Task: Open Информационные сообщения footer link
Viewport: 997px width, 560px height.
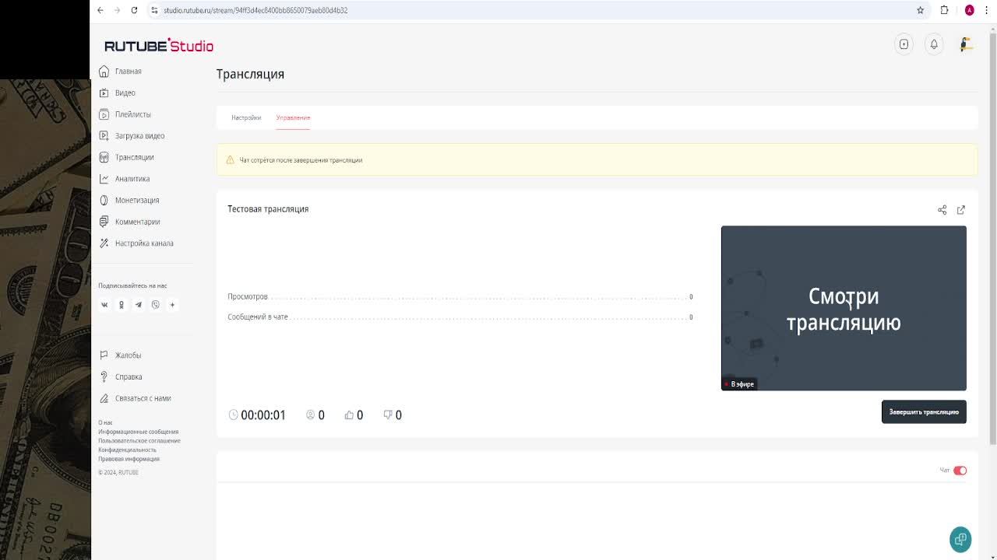Action: [x=139, y=432]
